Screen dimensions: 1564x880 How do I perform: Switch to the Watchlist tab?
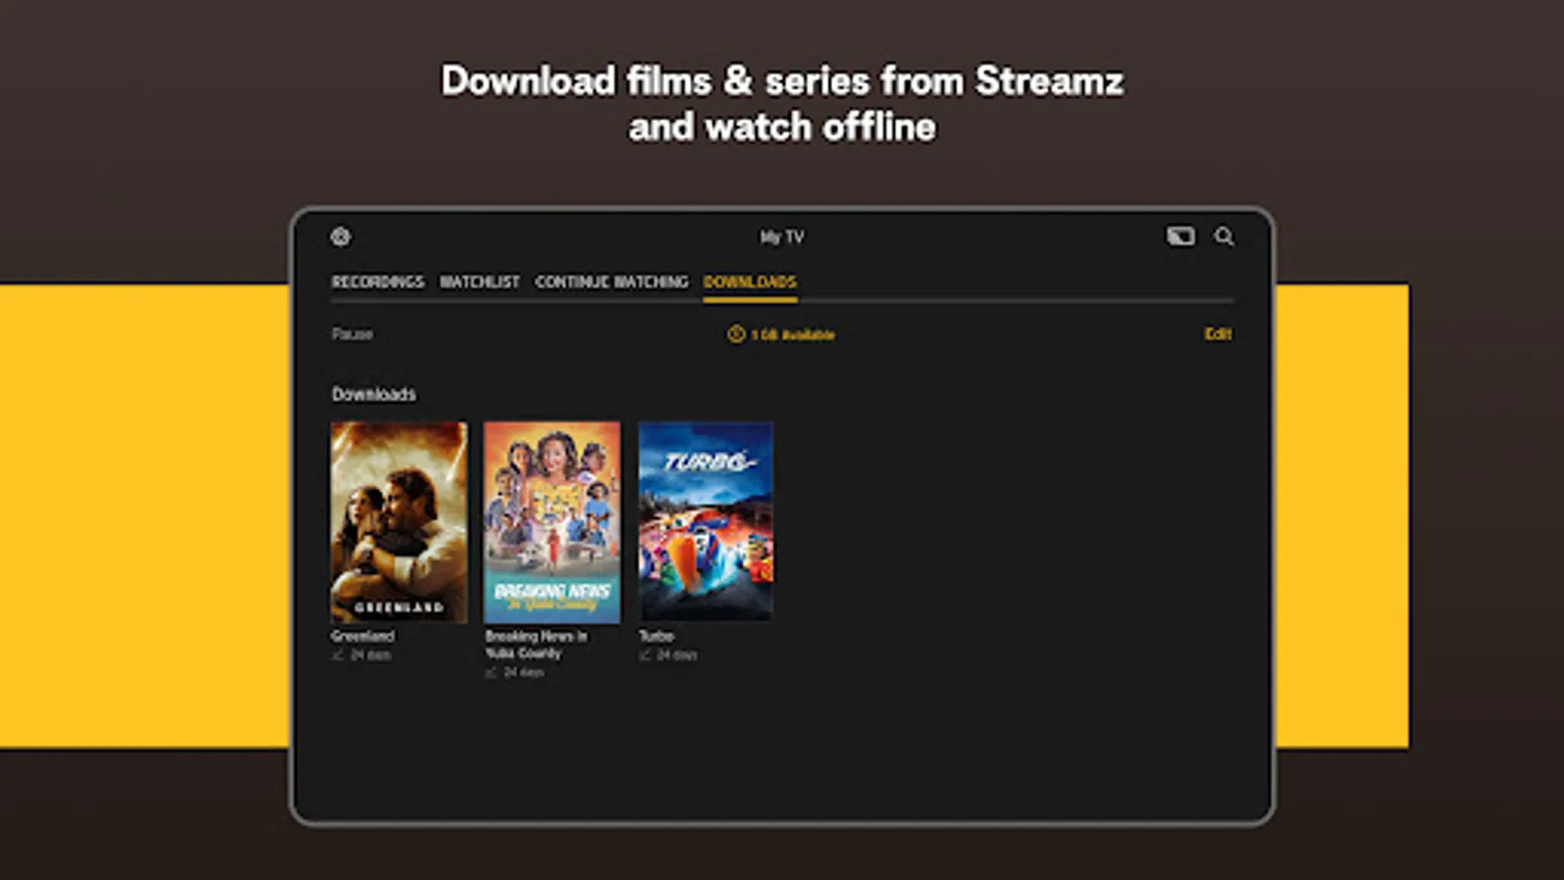480,282
